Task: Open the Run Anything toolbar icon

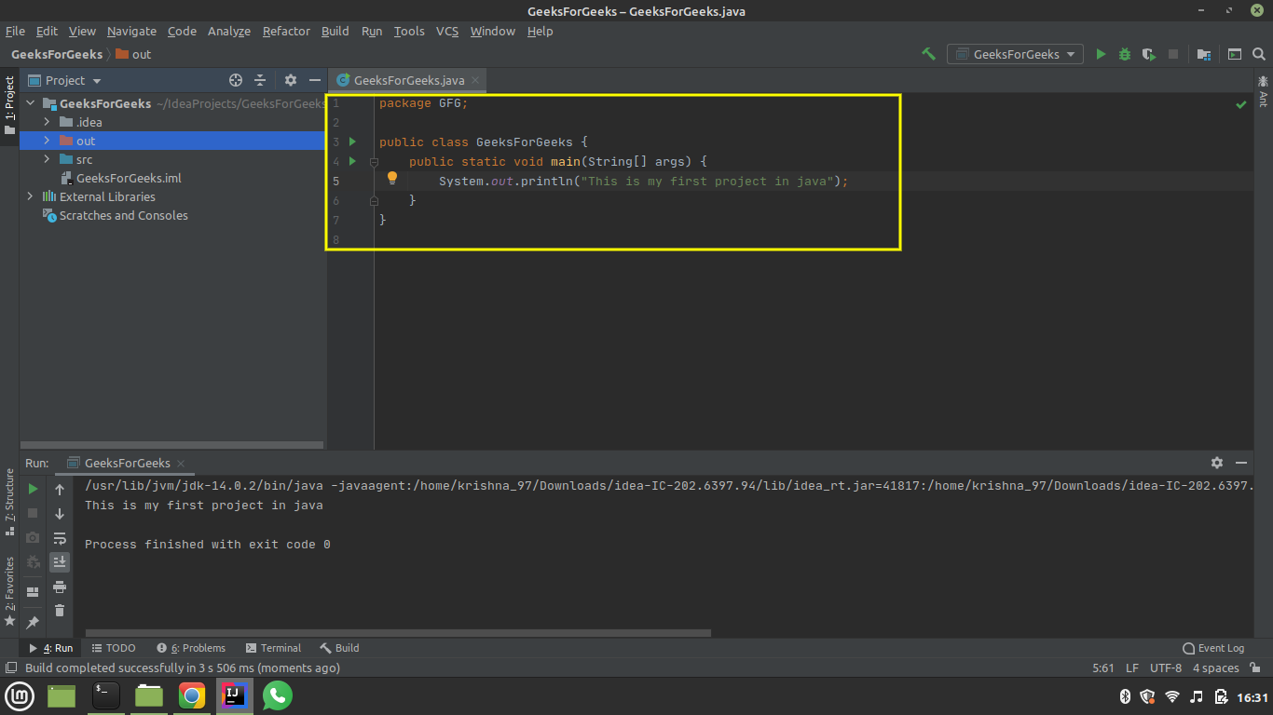Action: tap(1235, 54)
